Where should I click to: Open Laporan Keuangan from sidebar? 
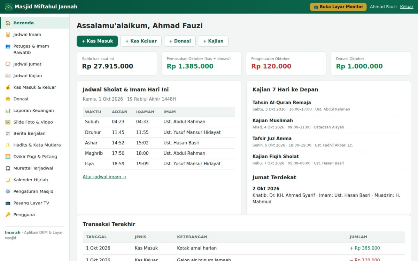34,110
